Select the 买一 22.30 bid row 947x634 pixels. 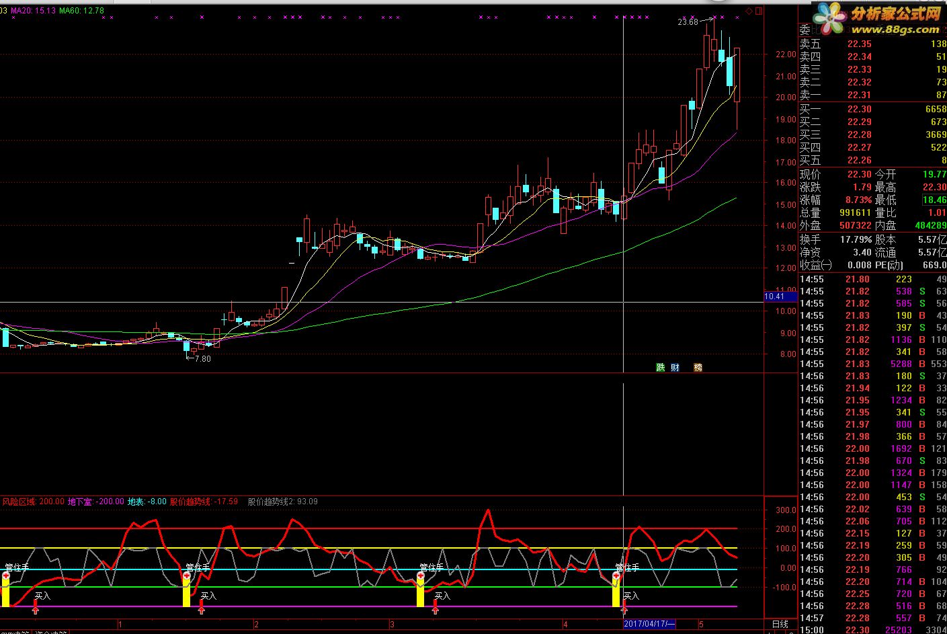click(x=872, y=109)
